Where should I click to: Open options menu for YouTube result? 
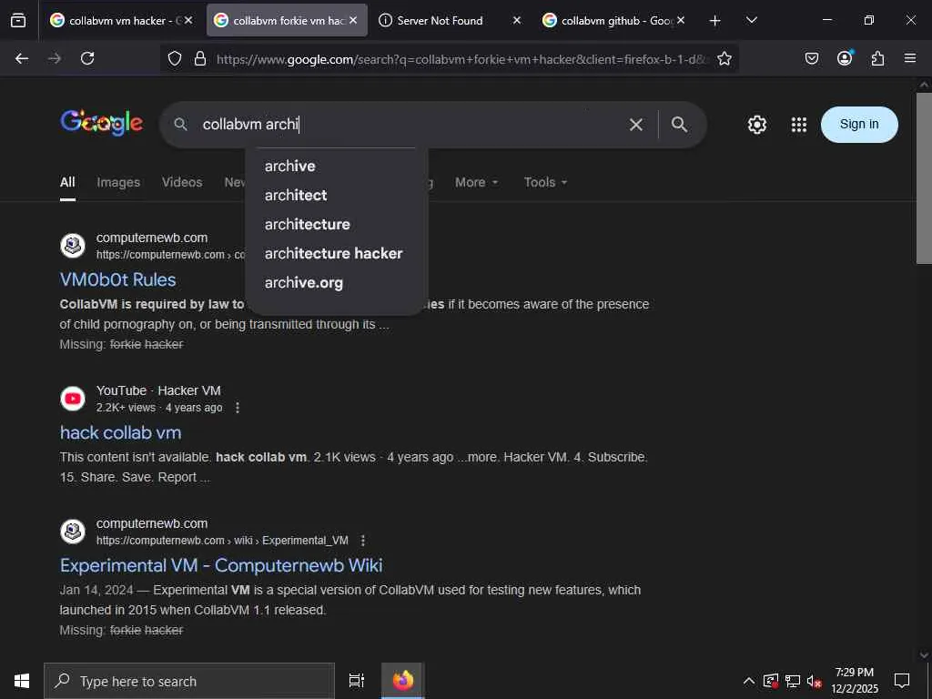tap(238, 408)
